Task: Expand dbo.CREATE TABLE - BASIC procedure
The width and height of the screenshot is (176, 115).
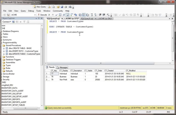Action: [x=4, y=48]
